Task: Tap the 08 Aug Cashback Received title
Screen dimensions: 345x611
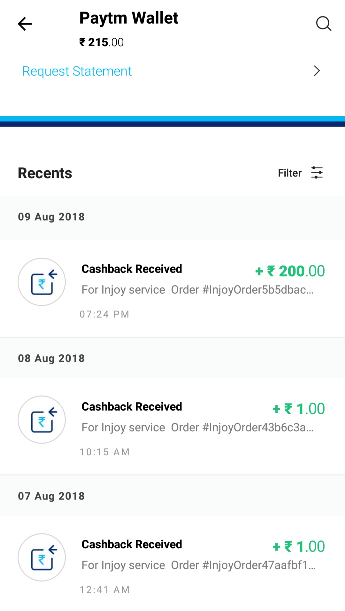Action: [132, 407]
